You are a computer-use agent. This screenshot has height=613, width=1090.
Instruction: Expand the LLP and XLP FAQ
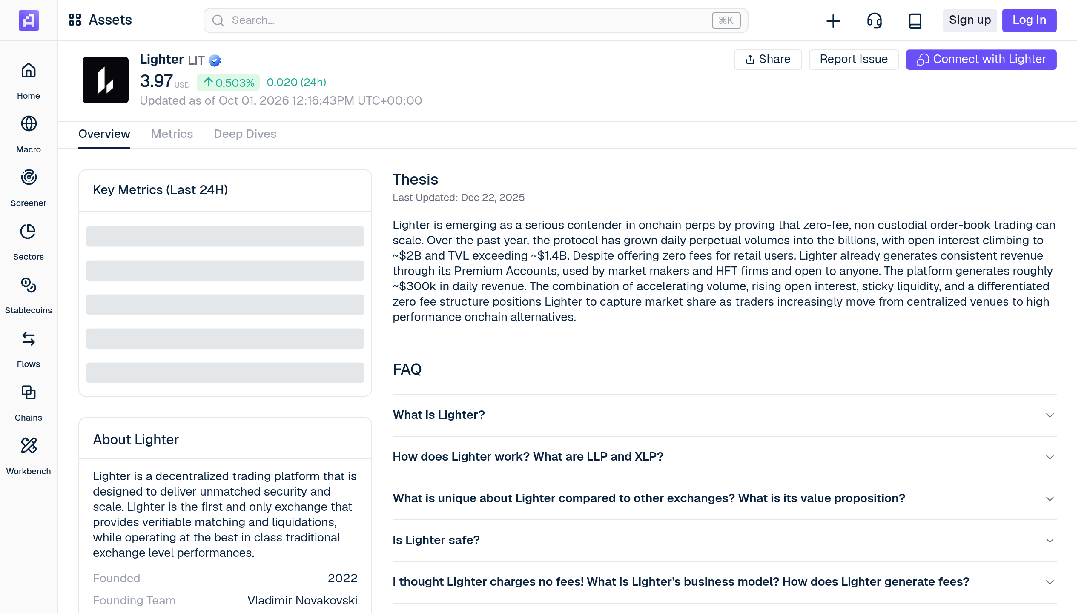[724, 457]
